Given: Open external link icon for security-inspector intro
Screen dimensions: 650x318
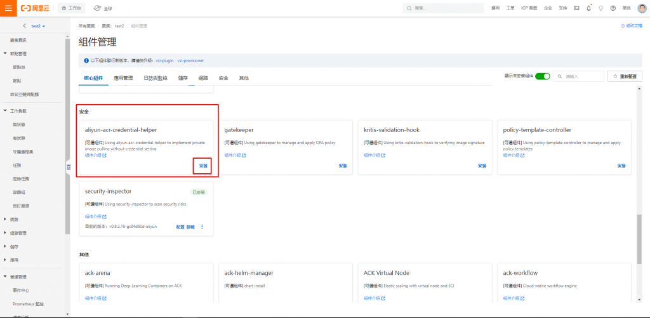Looking at the screenshot, I should 105,217.
